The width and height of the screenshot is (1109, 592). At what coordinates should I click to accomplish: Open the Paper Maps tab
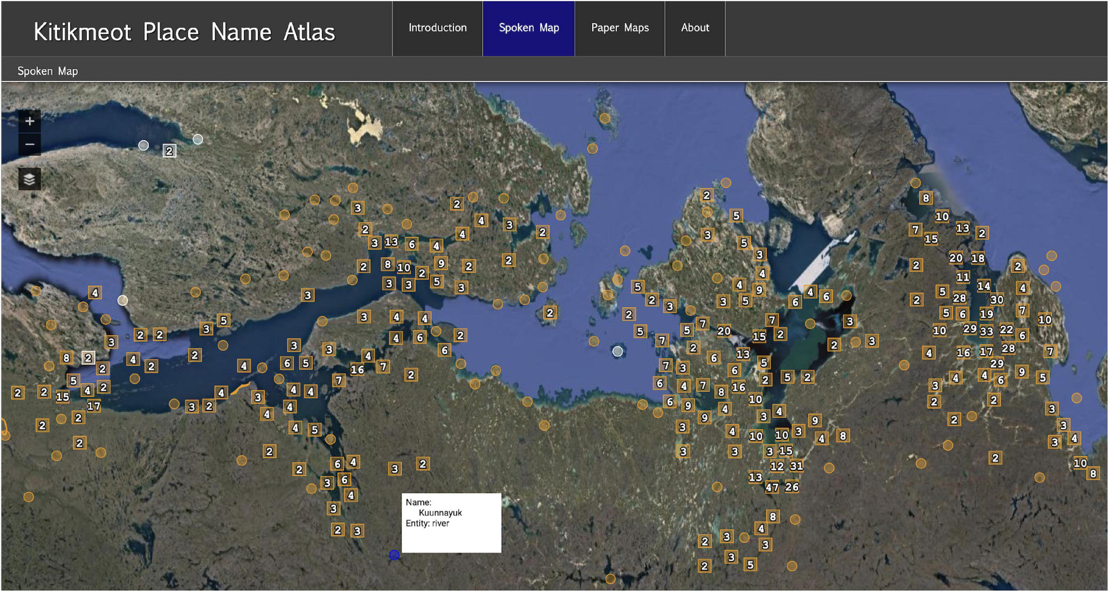(x=620, y=28)
